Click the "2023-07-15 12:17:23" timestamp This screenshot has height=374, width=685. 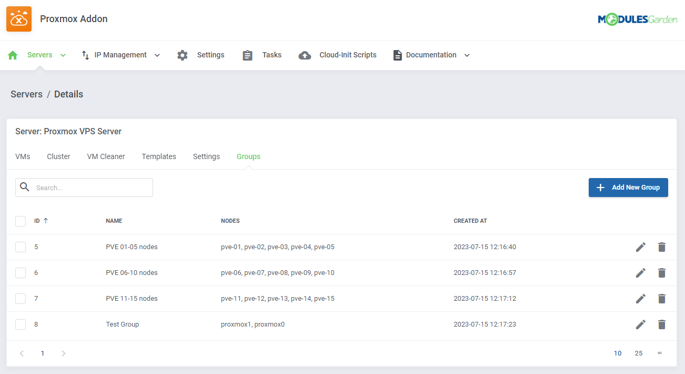[x=485, y=324]
